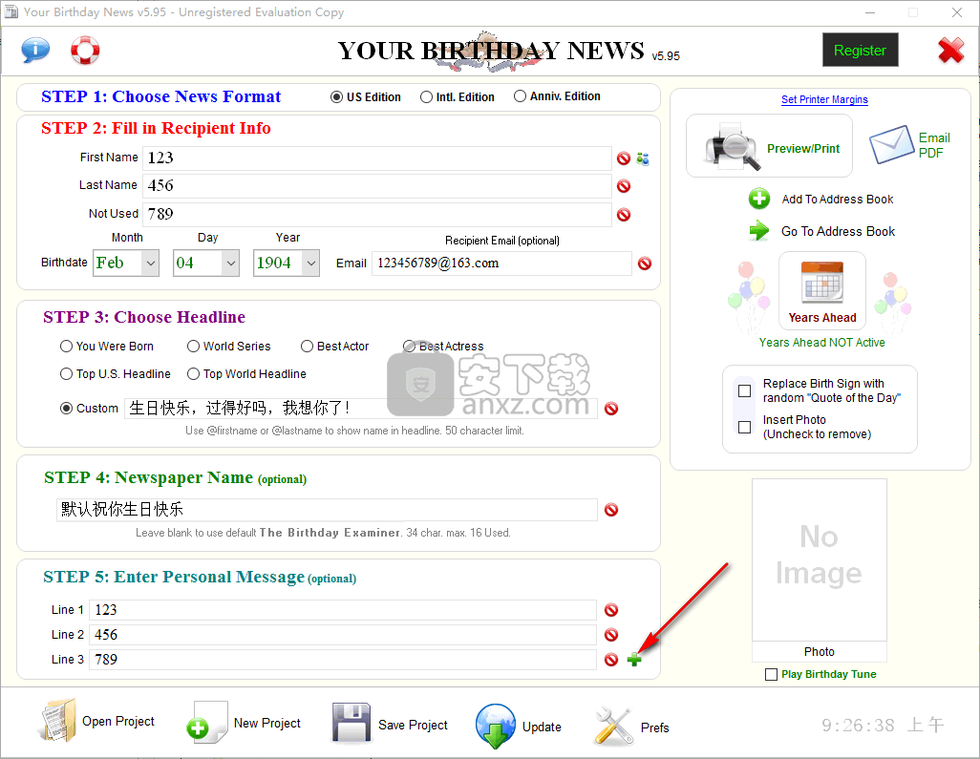Click the Register button

pyautogui.click(x=860, y=50)
